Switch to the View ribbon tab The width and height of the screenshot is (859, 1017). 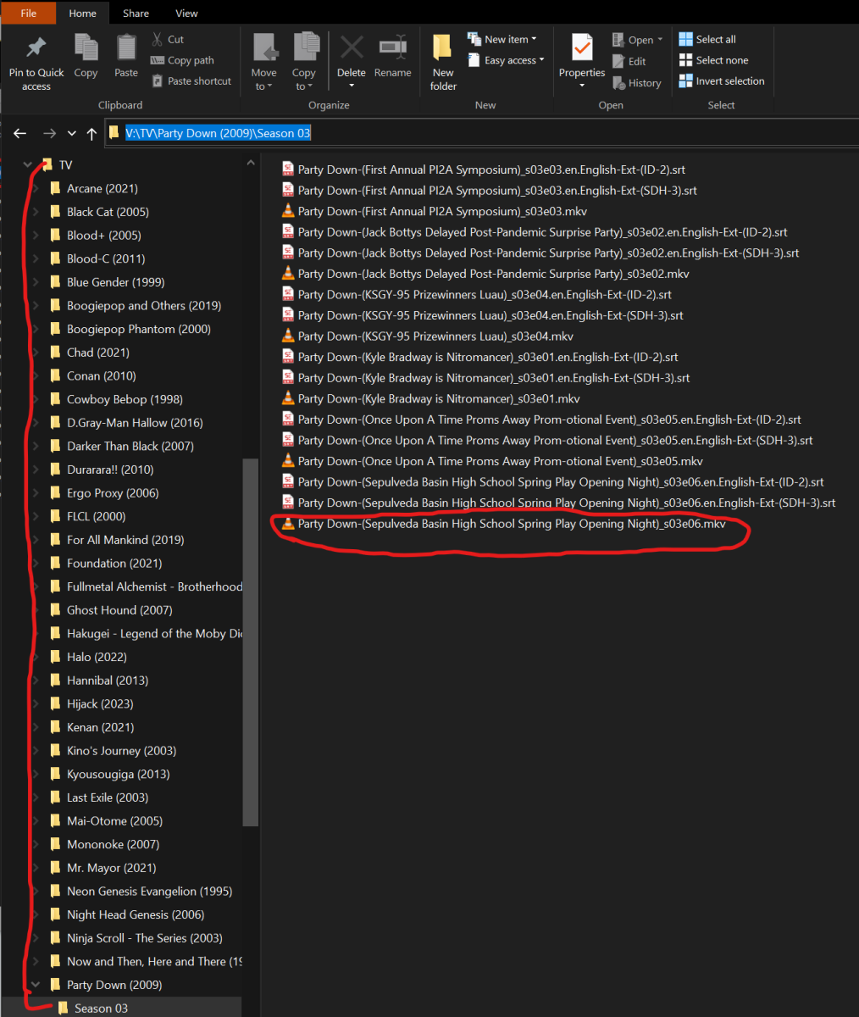186,13
